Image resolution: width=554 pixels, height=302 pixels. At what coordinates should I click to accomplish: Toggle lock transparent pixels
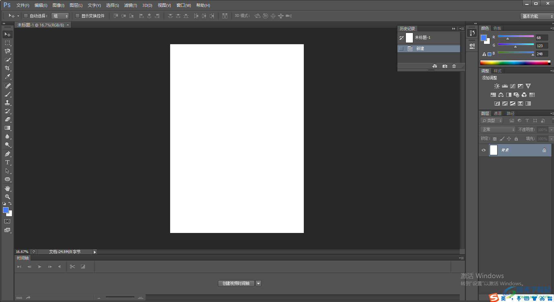(x=495, y=139)
